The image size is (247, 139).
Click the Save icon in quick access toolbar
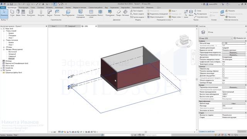(x=11, y=4)
